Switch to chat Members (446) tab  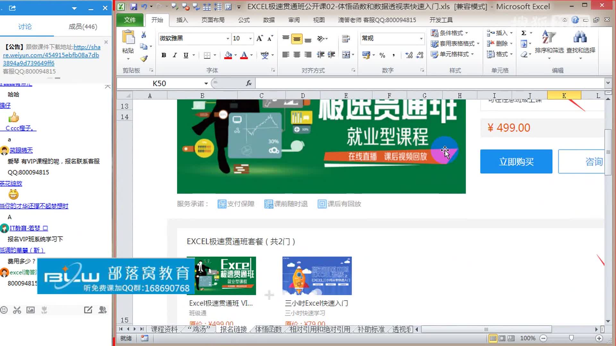click(x=83, y=27)
